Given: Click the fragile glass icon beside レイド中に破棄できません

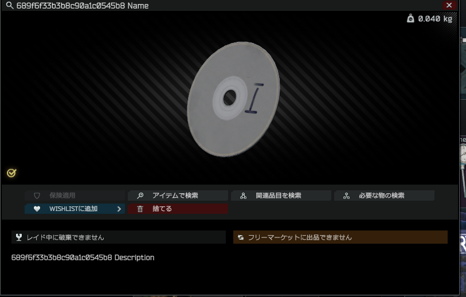Looking at the screenshot, I should 19,237.
